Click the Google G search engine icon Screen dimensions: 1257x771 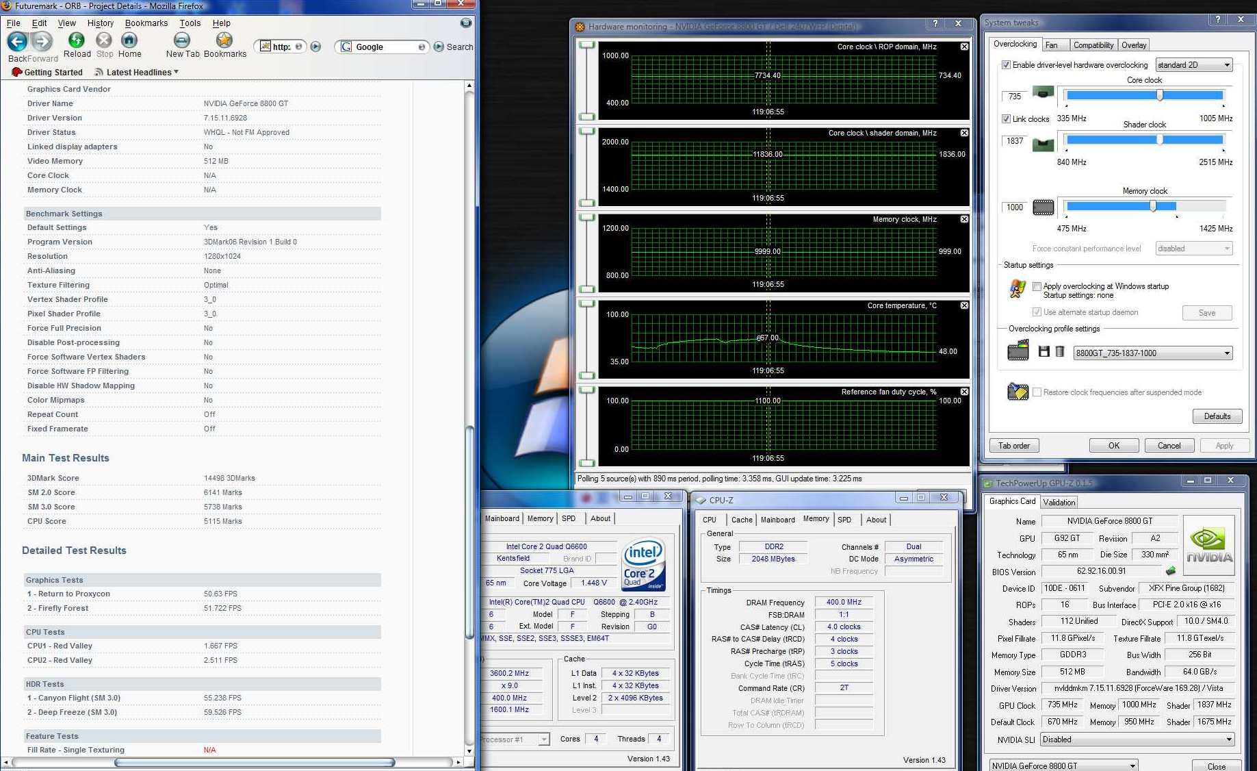[346, 47]
